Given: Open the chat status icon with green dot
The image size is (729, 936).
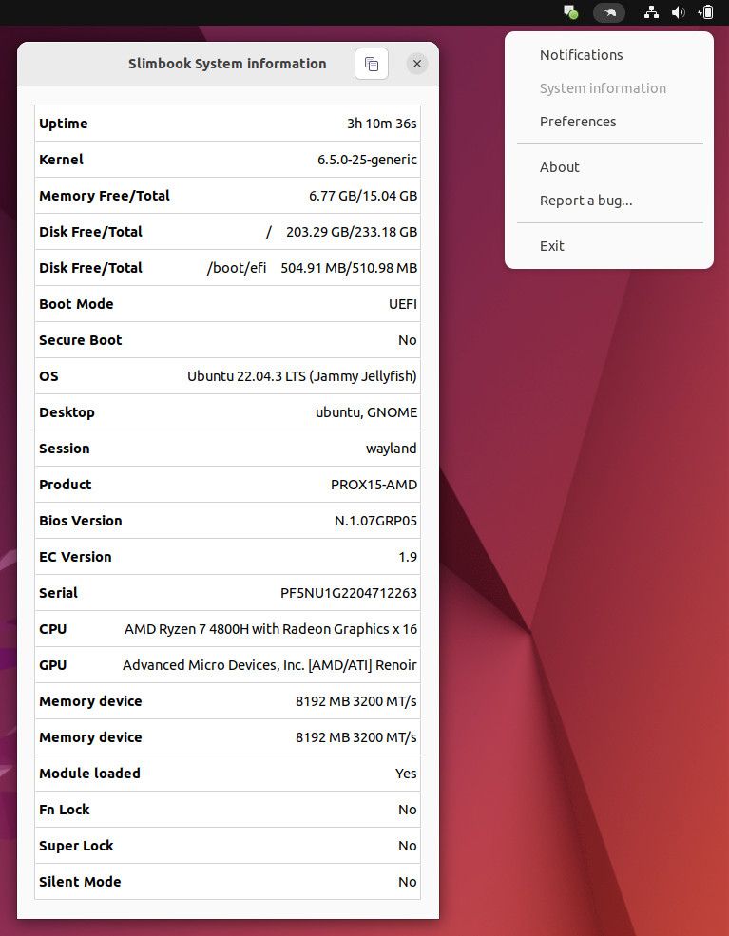Looking at the screenshot, I should tap(570, 12).
